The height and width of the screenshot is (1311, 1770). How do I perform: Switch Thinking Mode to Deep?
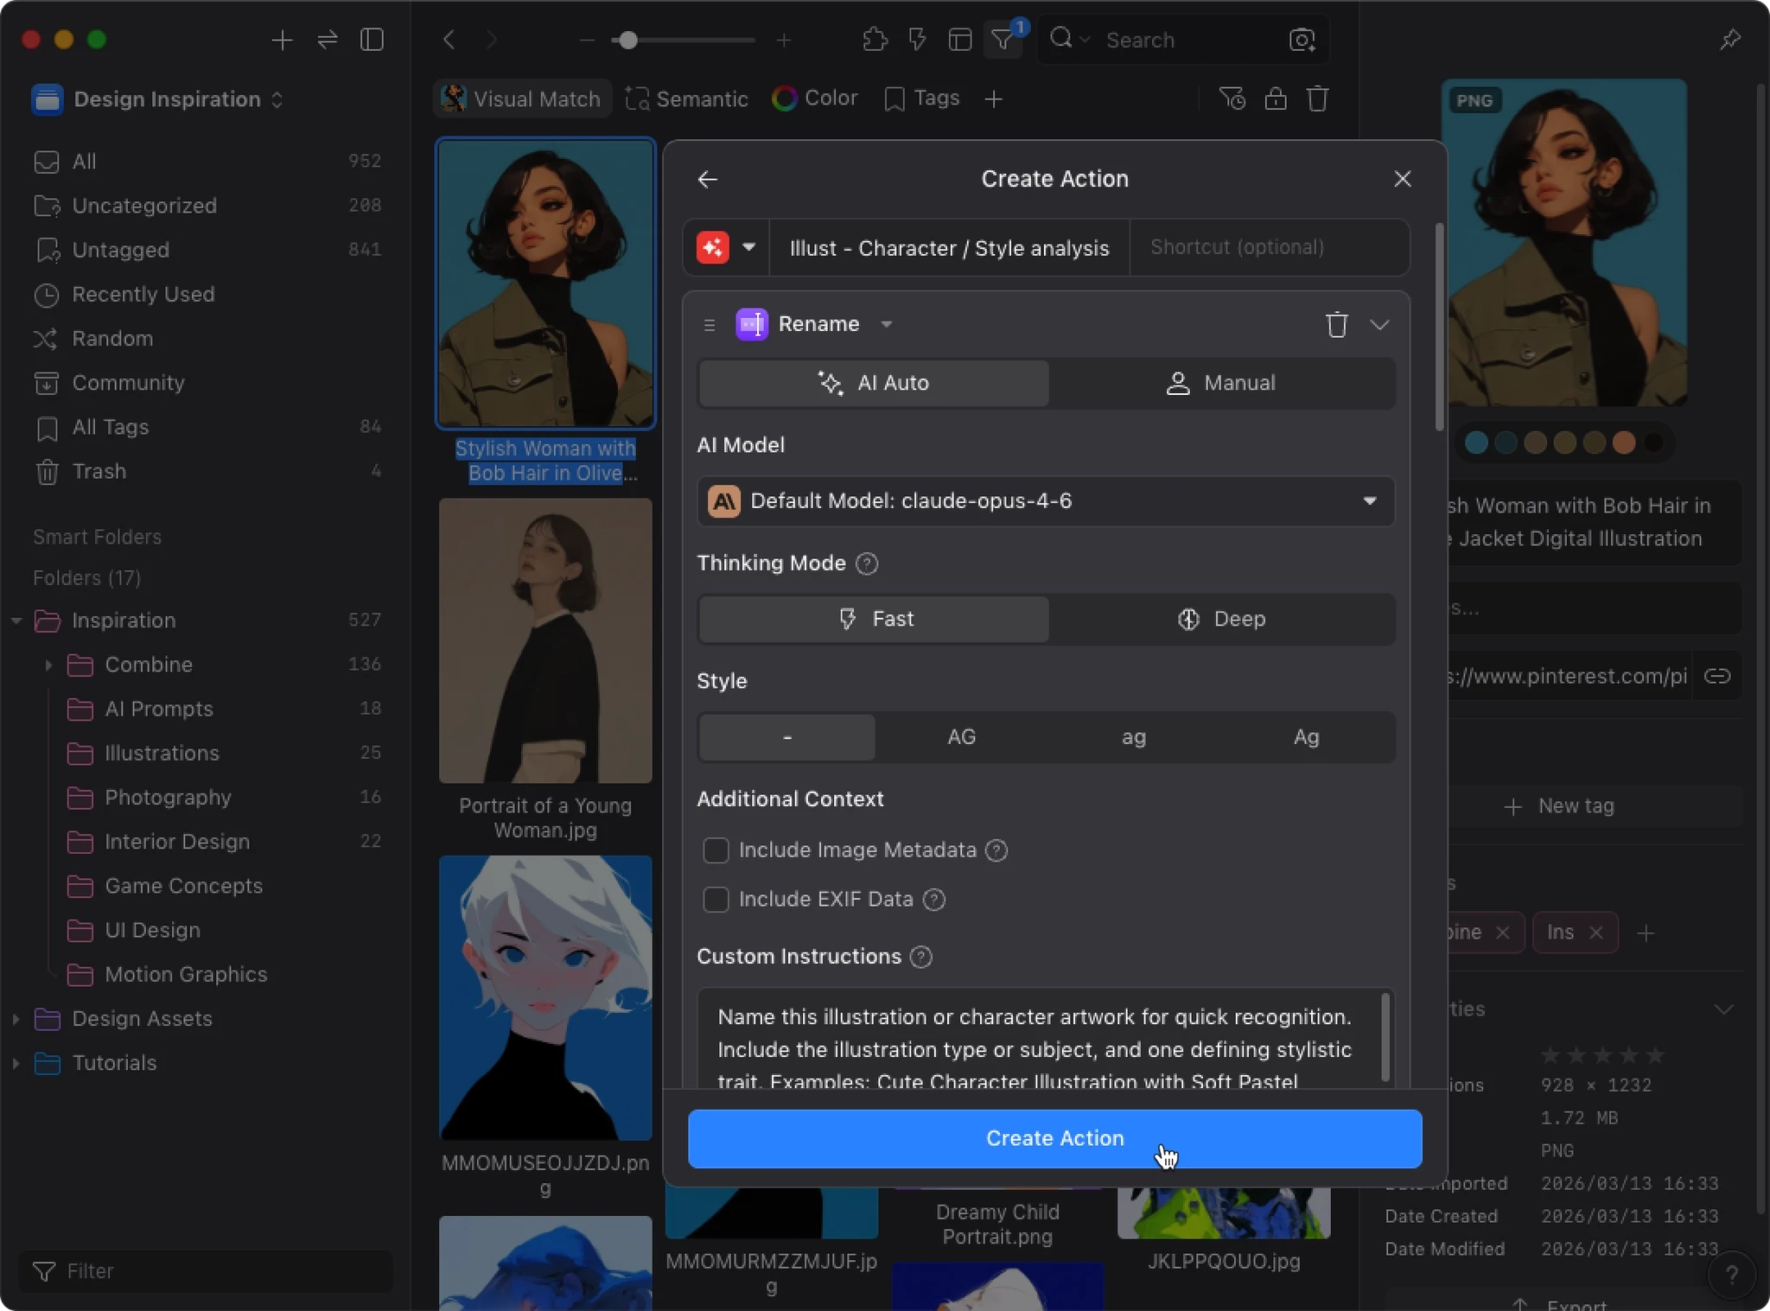[x=1221, y=619]
